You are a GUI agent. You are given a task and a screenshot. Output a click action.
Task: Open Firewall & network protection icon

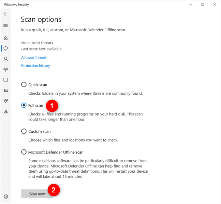coord(6,69)
